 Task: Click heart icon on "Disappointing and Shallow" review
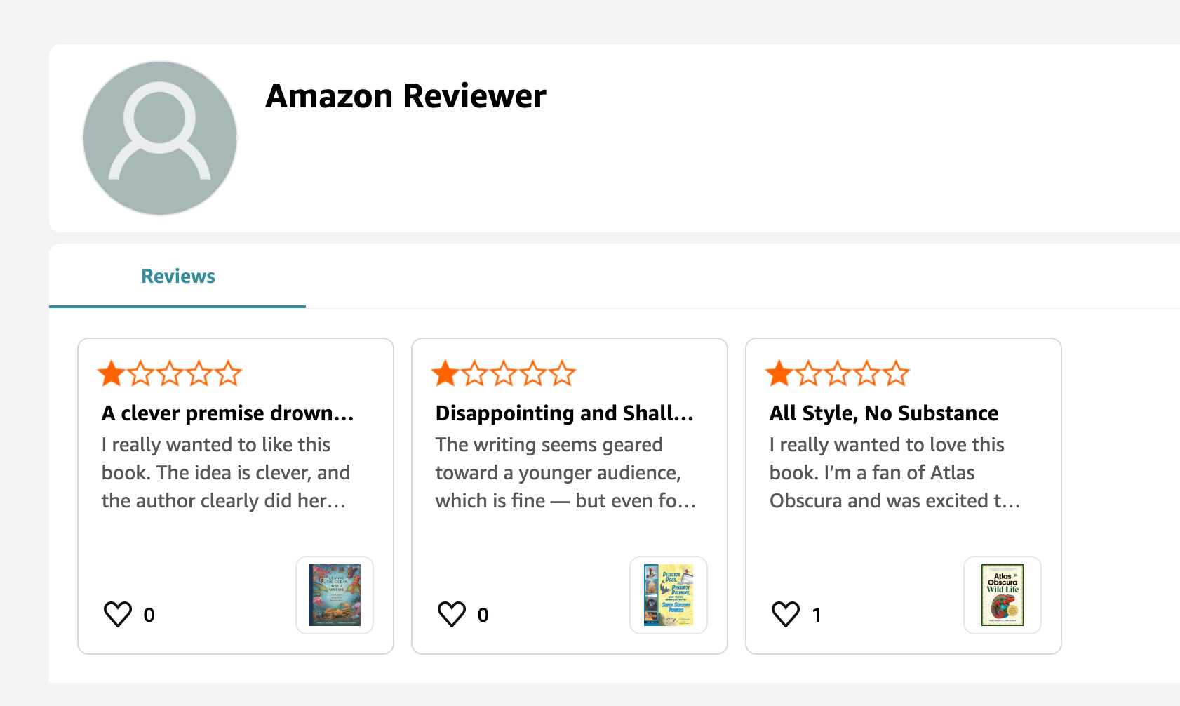pos(452,614)
